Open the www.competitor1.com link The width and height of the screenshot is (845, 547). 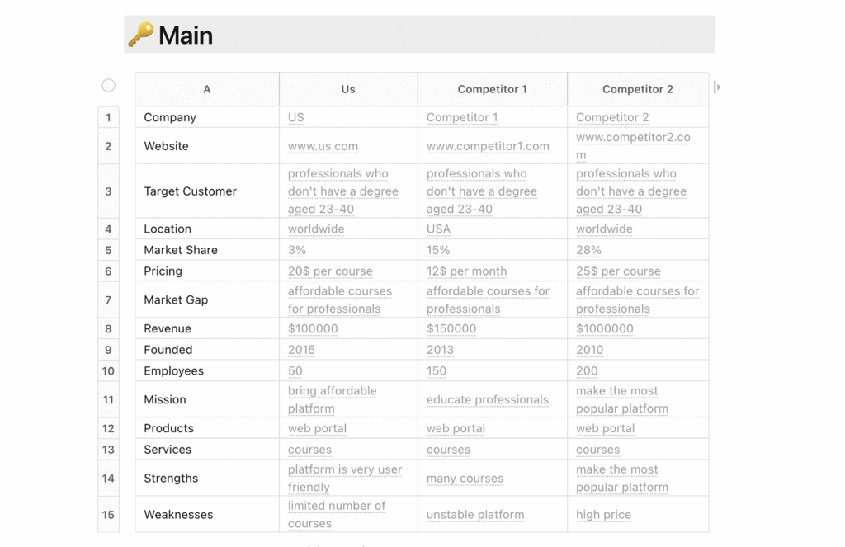pos(488,146)
